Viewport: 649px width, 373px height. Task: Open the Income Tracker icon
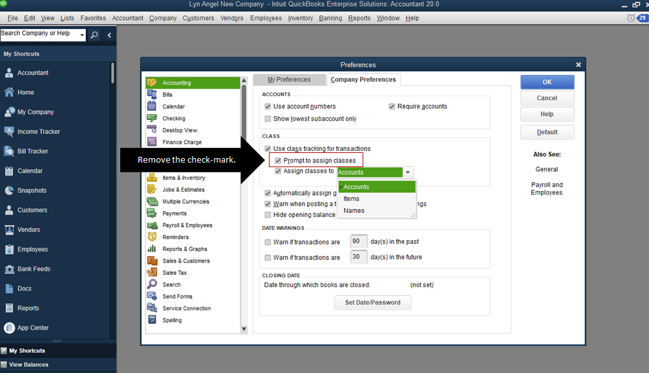[x=9, y=132]
